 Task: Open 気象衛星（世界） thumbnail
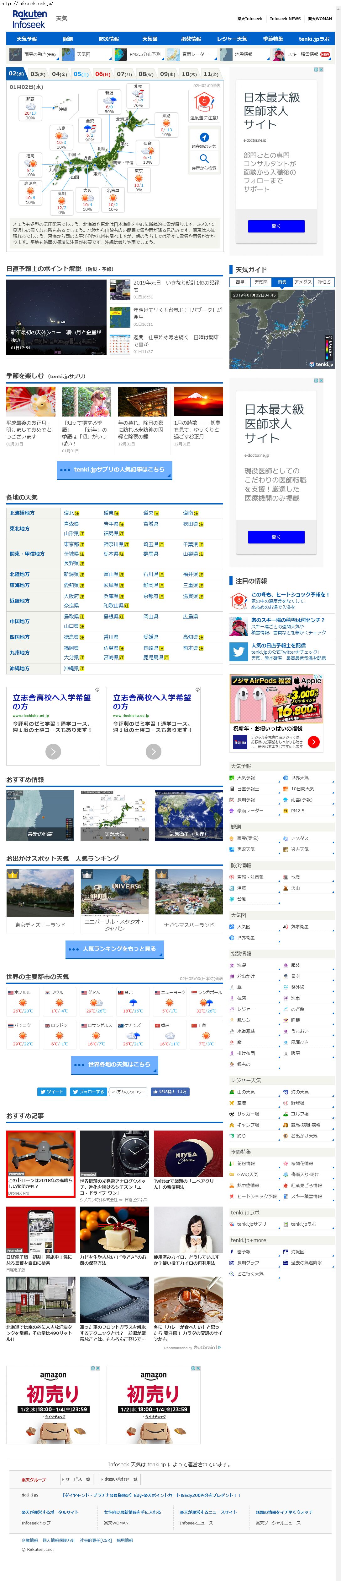pyautogui.click(x=189, y=815)
